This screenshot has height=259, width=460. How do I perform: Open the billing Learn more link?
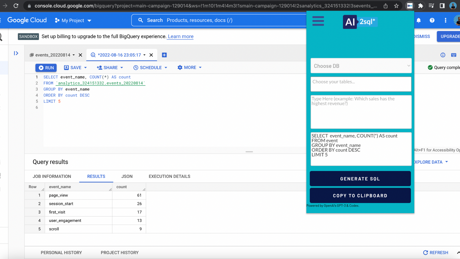(180, 37)
